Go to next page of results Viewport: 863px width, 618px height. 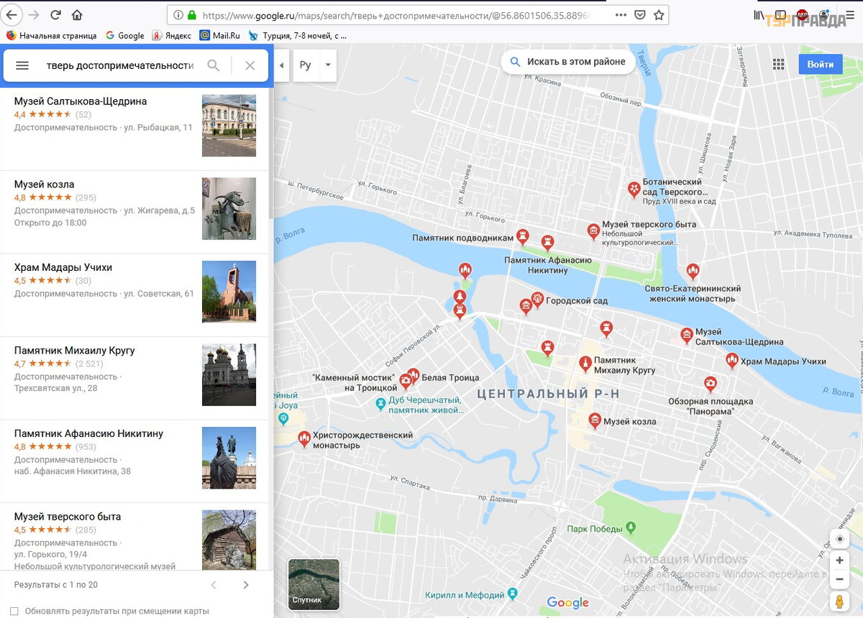246,585
